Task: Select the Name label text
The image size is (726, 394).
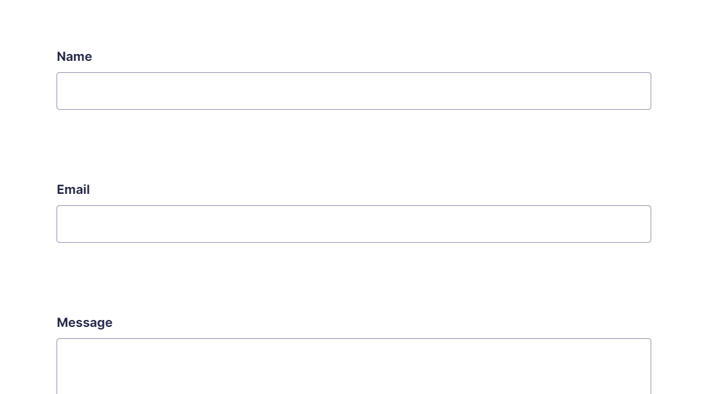Action: (x=74, y=56)
